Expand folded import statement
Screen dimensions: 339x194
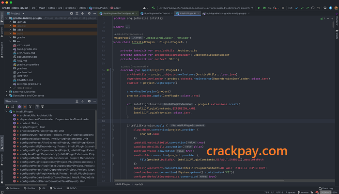pyautogui.click(x=127, y=27)
